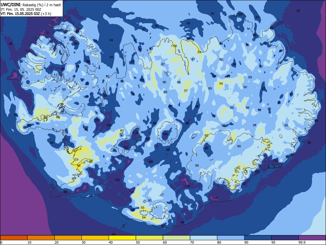Pick the pale blue 70–80 legend swatch
Screen dimensions: 326x245
tap(203, 238)
